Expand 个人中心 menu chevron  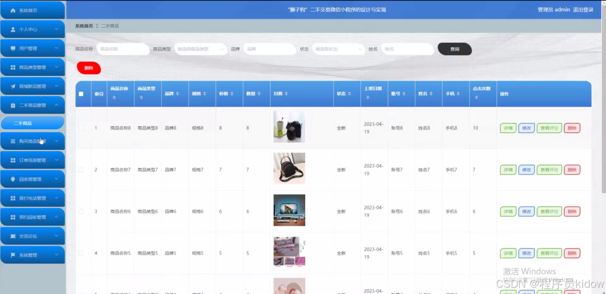click(56, 29)
